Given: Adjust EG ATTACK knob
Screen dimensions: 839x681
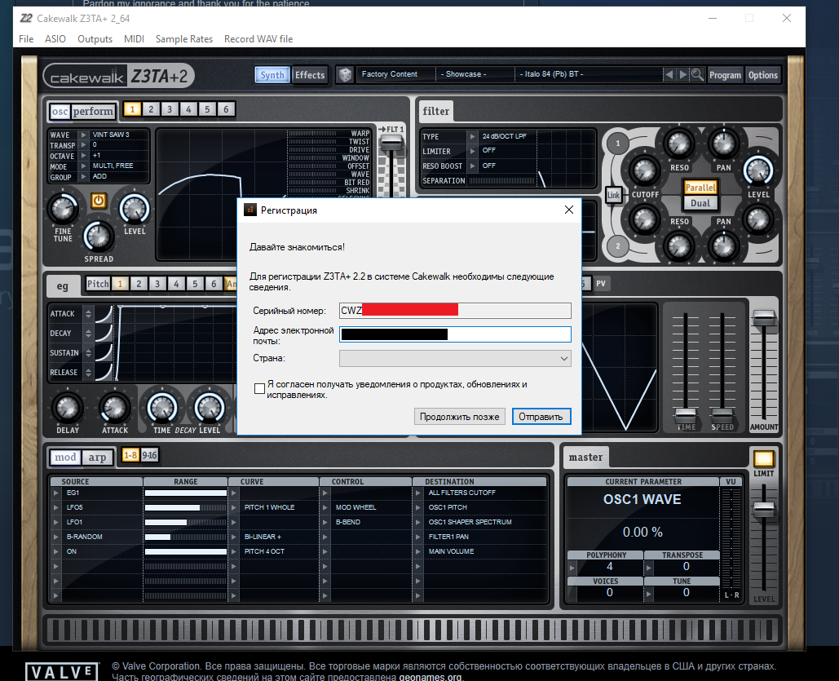Looking at the screenshot, I should pos(114,408).
